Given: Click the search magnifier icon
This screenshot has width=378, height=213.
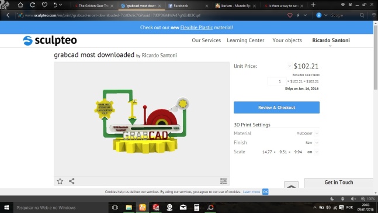Looking at the screenshot, I should [x=362, y=15].
